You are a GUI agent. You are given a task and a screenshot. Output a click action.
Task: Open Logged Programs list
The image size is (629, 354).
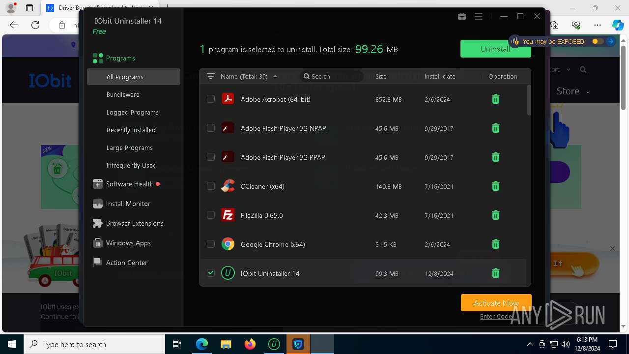click(133, 112)
